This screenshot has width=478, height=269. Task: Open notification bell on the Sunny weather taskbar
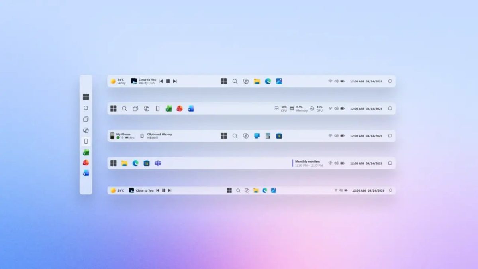point(390,81)
